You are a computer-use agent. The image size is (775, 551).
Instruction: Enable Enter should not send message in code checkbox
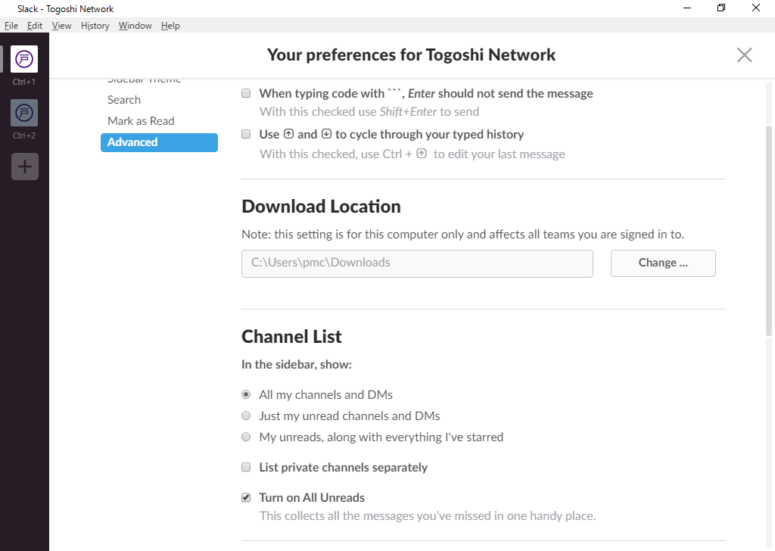[x=246, y=93]
